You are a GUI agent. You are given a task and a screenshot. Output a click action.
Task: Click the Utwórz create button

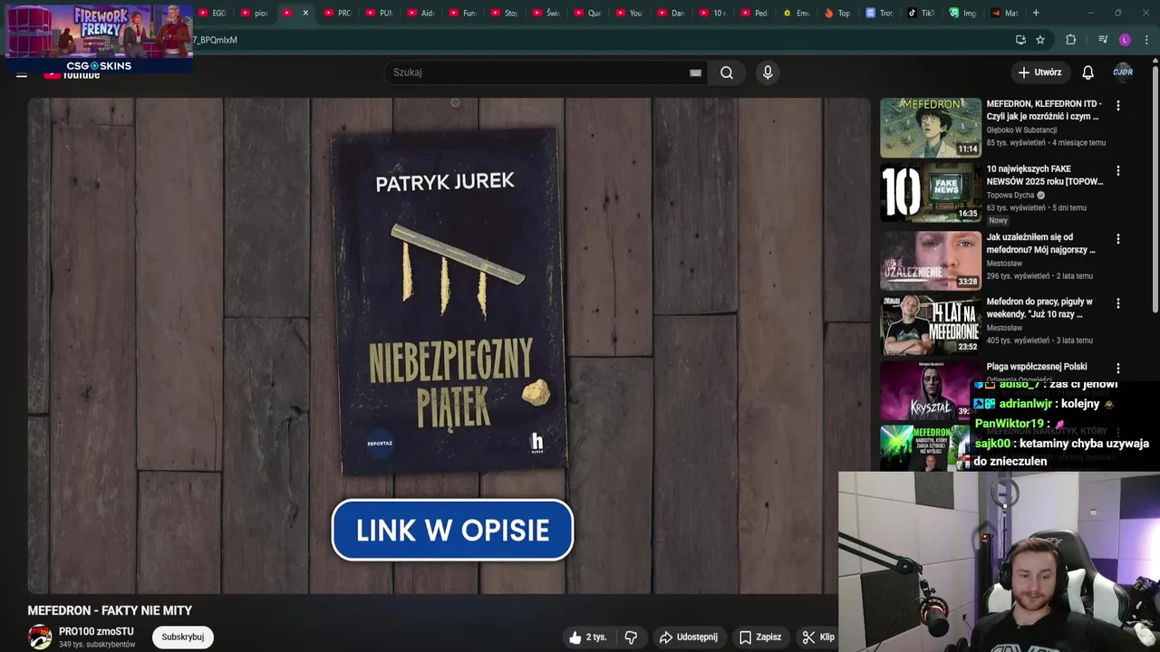pyautogui.click(x=1039, y=72)
